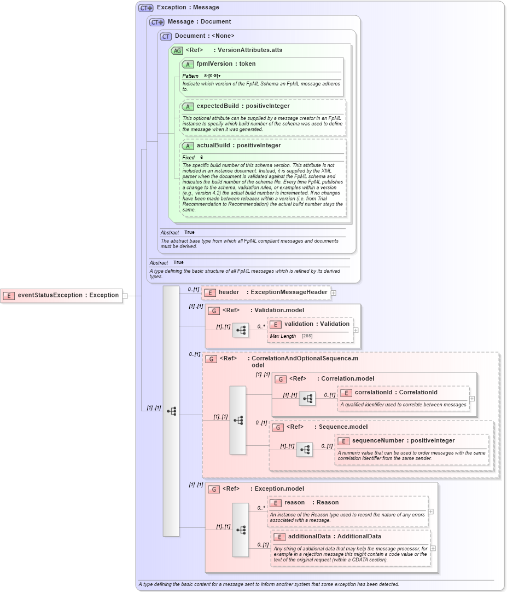Click the E icon of validation element
507x592 pixels.
[276, 324]
